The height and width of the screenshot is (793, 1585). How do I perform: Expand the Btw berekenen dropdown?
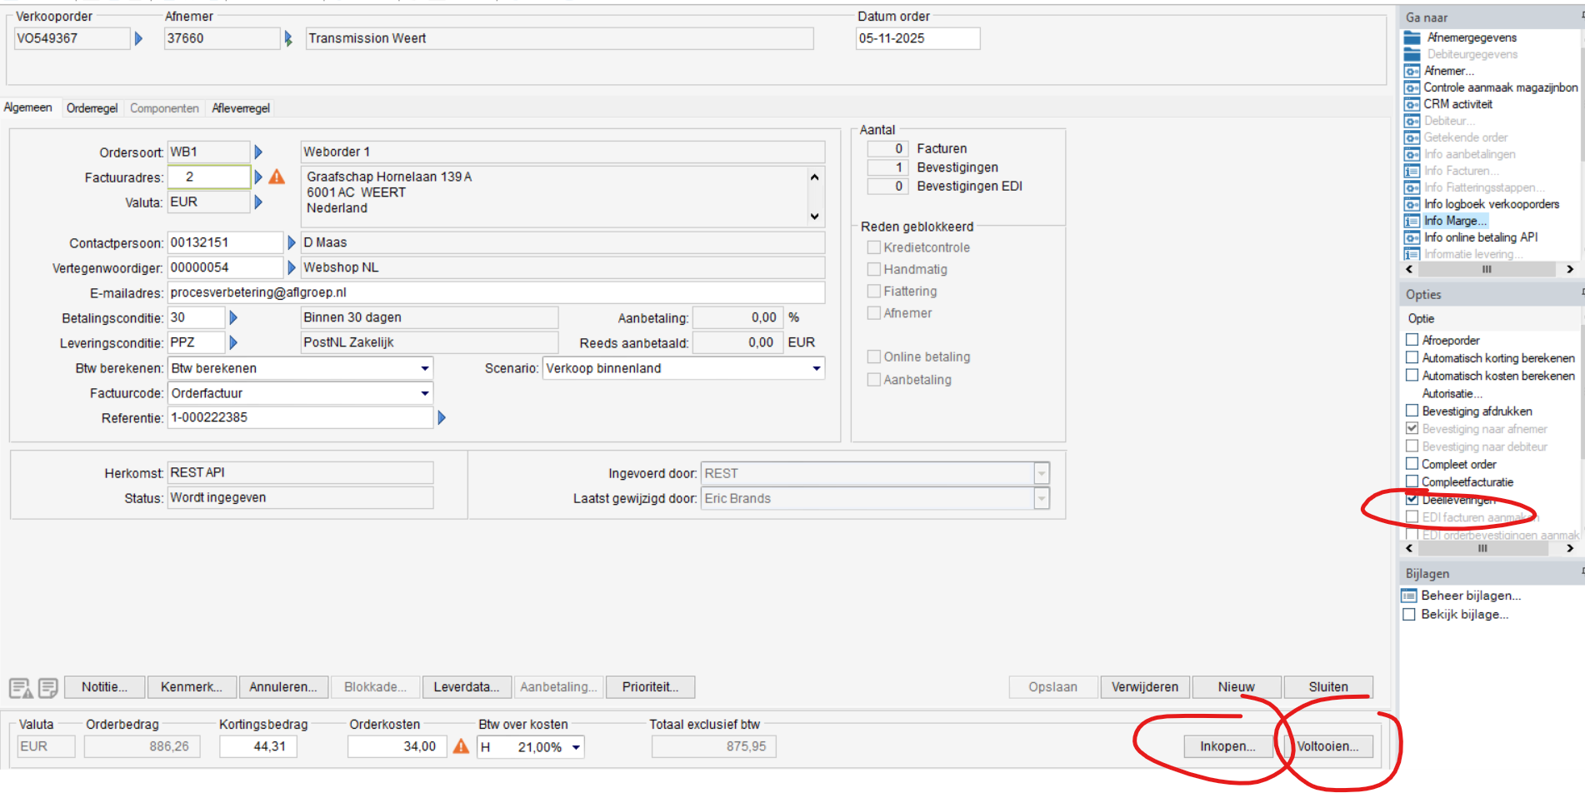tap(424, 368)
